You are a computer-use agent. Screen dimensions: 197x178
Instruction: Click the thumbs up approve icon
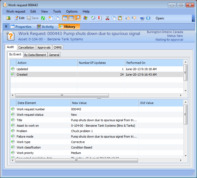128,18
